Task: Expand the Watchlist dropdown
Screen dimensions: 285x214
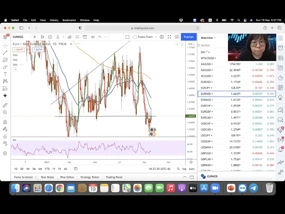Action: [208, 38]
